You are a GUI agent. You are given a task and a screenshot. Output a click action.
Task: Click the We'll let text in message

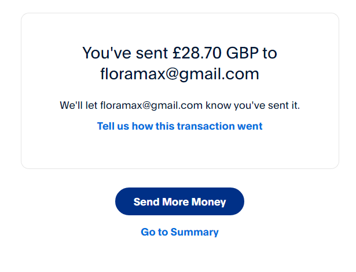pos(78,105)
